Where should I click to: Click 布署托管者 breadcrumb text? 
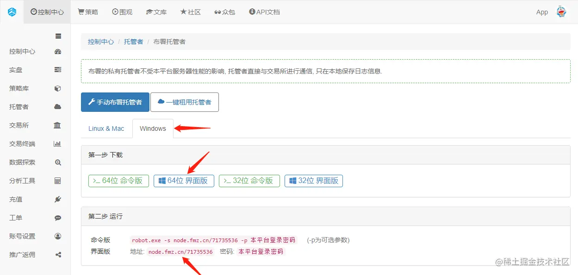click(x=169, y=42)
